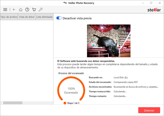Open the Vista de árbol tab
Image resolution: width=164 pixels, height=116 pixels.
[x=27, y=17]
